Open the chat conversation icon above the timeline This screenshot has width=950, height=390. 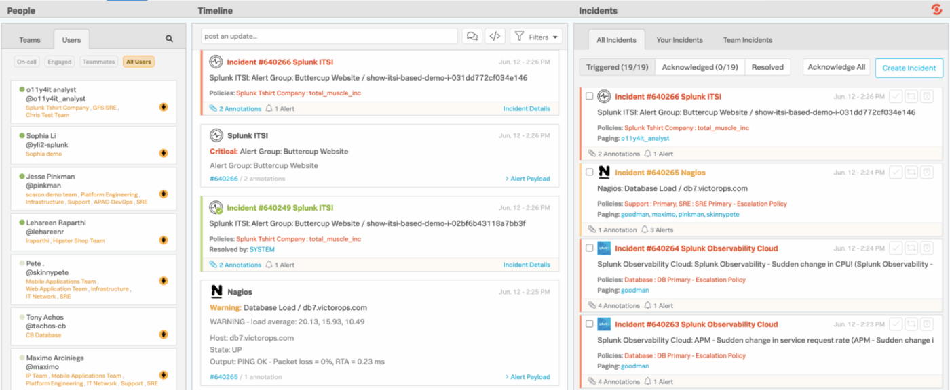[472, 35]
